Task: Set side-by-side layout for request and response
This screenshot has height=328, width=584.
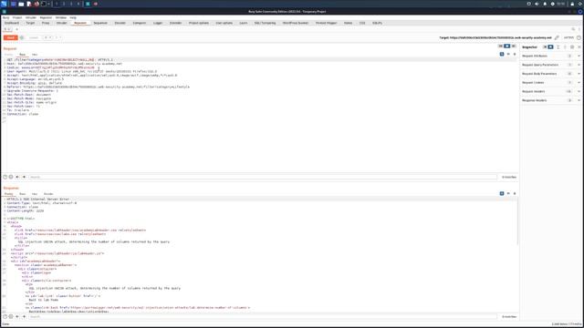Action: [501, 46]
